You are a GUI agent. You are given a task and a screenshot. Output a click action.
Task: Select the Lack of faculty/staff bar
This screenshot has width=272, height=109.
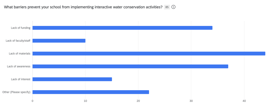59,41
